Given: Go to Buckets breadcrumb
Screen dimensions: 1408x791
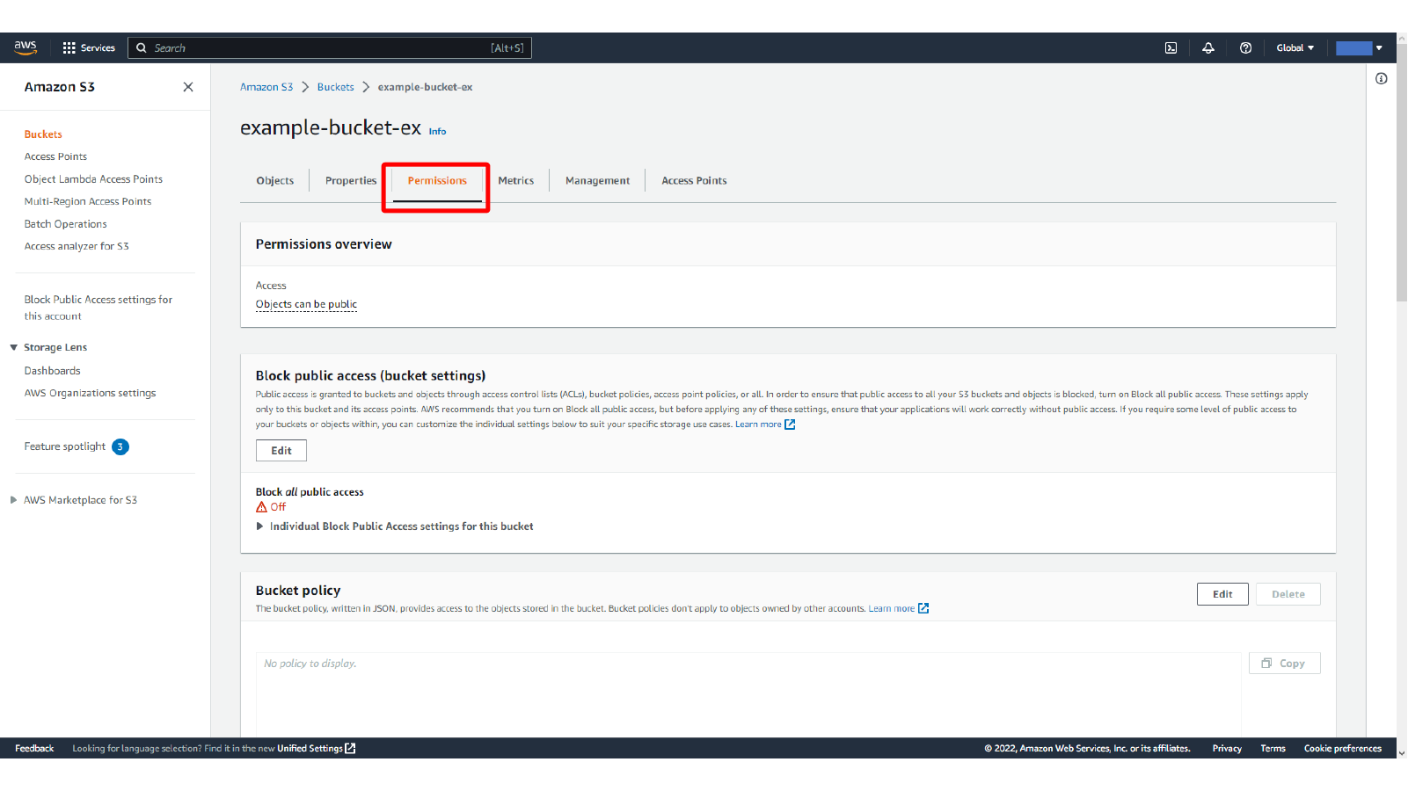Looking at the screenshot, I should point(336,87).
